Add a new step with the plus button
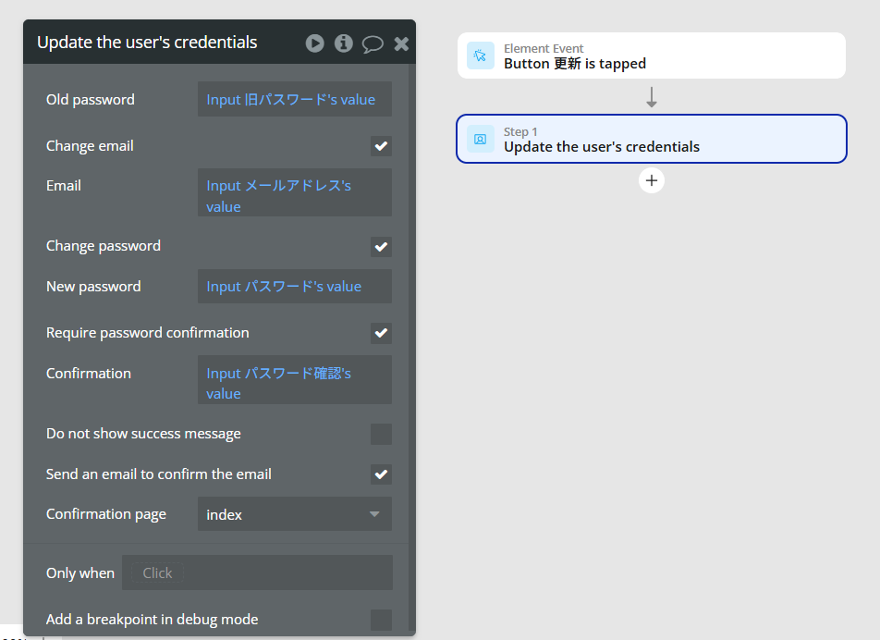 pyautogui.click(x=652, y=180)
